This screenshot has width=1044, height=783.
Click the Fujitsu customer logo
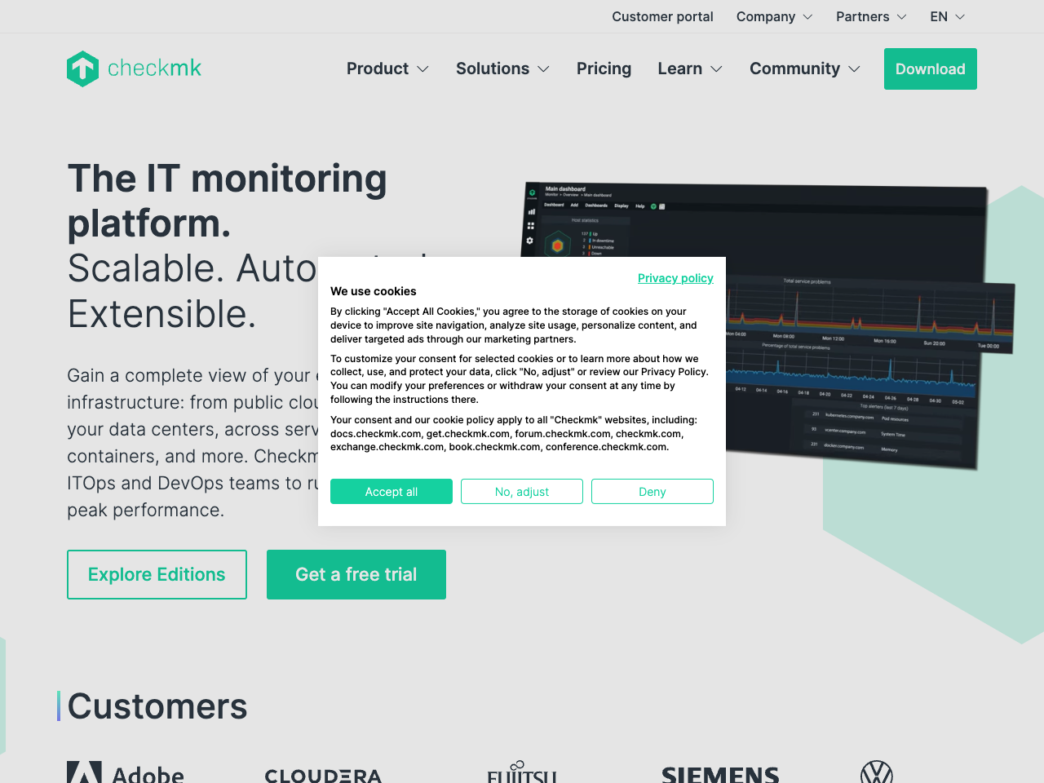522,772
